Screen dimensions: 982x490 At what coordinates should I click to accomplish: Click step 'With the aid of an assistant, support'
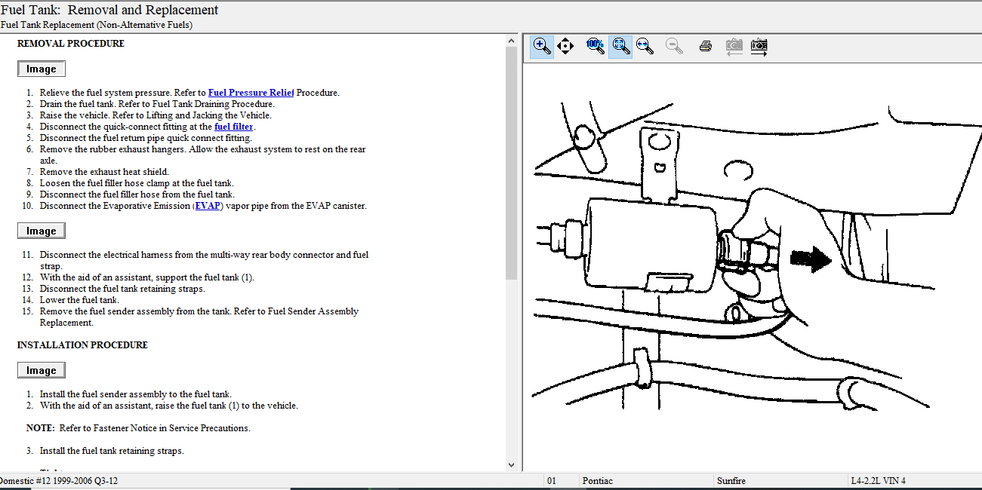pyautogui.click(x=147, y=277)
